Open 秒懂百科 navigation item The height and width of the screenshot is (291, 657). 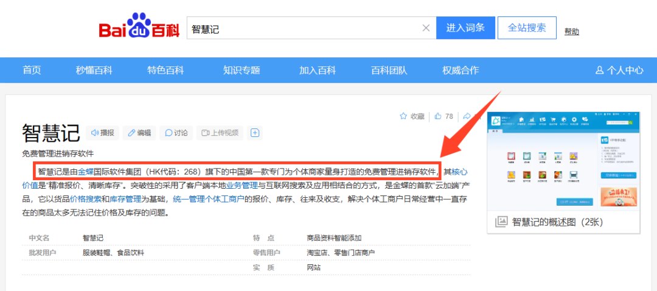click(x=94, y=70)
